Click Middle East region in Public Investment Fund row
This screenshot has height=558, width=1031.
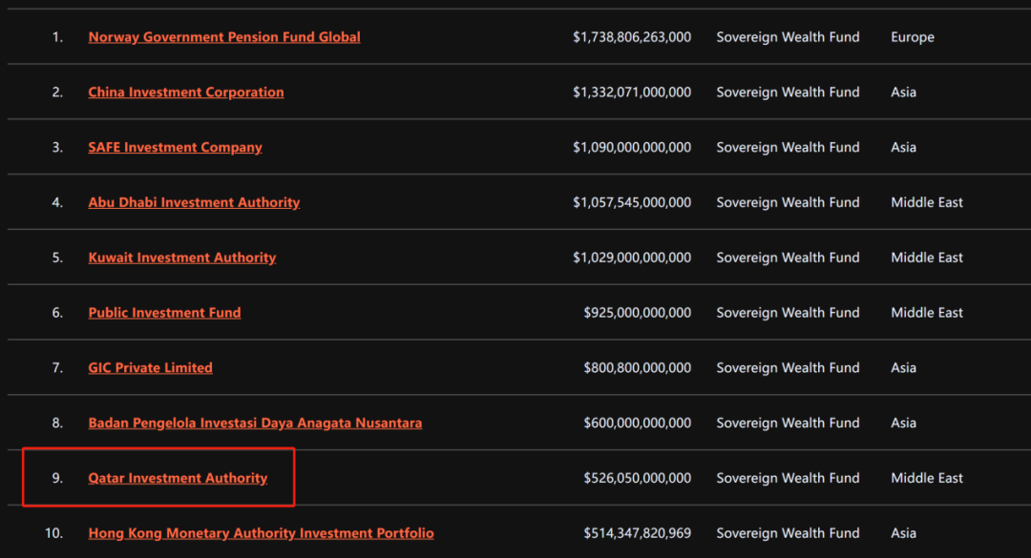[x=927, y=313]
